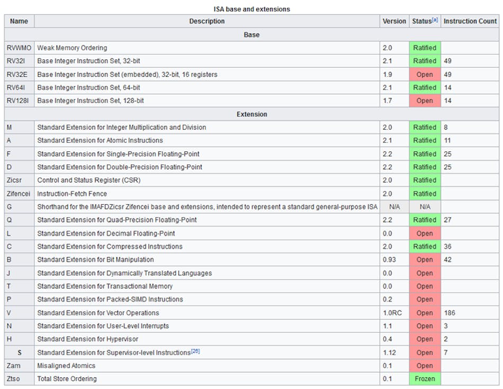Click the Extension section header row
This screenshot has height=389, width=503.
point(251,114)
